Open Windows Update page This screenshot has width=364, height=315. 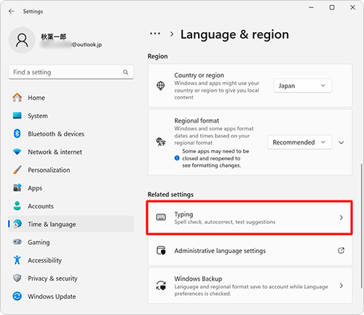point(71,296)
